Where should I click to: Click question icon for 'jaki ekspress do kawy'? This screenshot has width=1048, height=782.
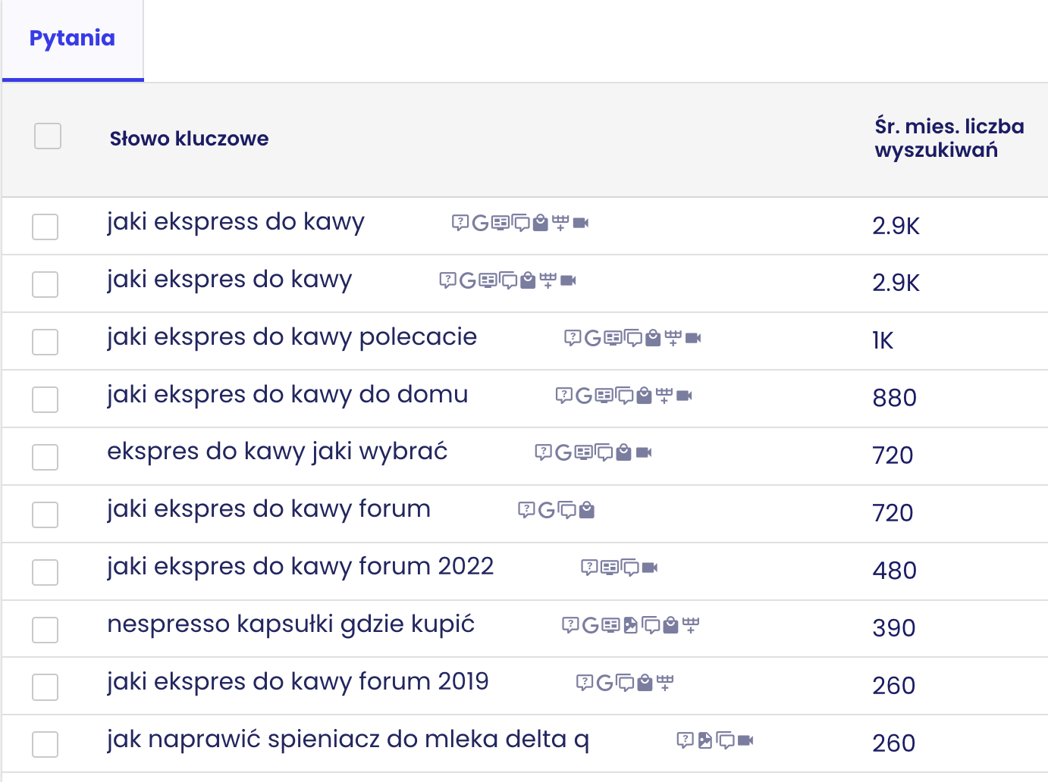coord(460,223)
